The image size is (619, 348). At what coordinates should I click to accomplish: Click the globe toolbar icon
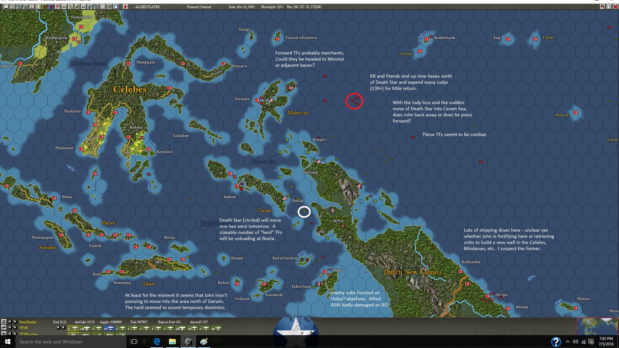[x=90, y=7]
